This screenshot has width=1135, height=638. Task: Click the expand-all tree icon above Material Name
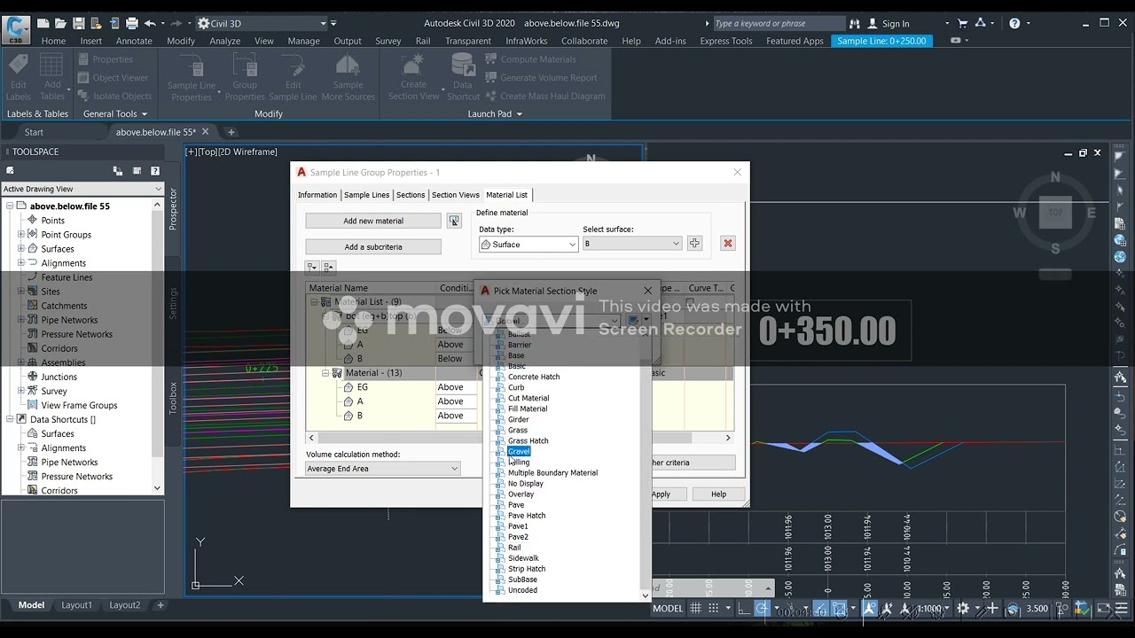[x=312, y=267]
